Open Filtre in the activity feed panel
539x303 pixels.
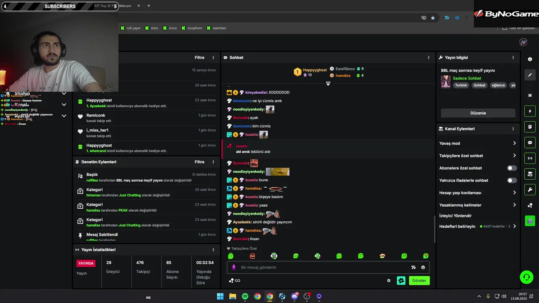199,58
